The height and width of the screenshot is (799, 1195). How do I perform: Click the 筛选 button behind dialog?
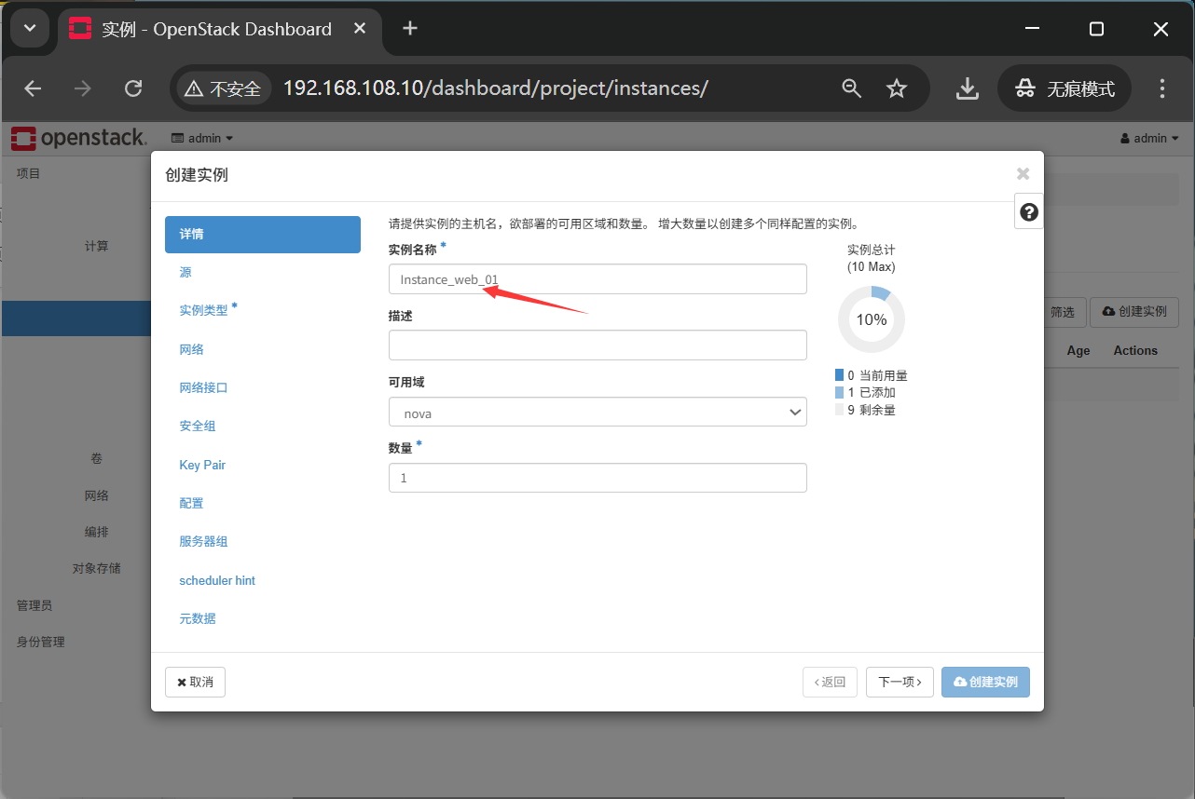pyautogui.click(x=1063, y=312)
